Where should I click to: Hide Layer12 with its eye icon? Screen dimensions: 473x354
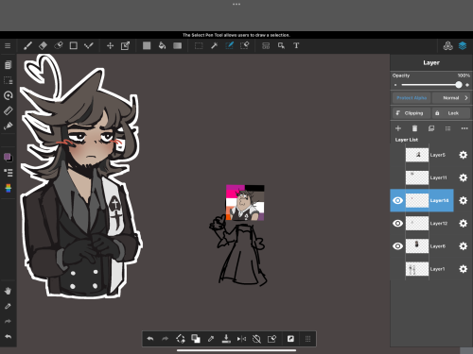coord(397,224)
